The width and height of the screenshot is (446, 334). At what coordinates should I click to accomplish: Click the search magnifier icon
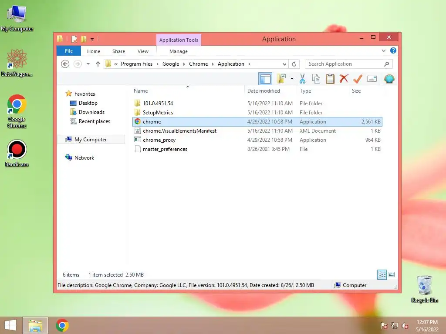point(386,64)
